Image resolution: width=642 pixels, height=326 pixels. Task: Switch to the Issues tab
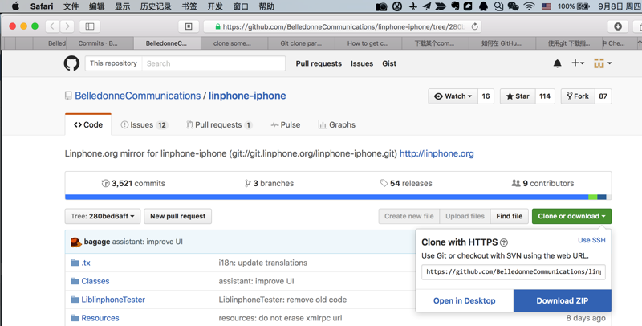(144, 125)
